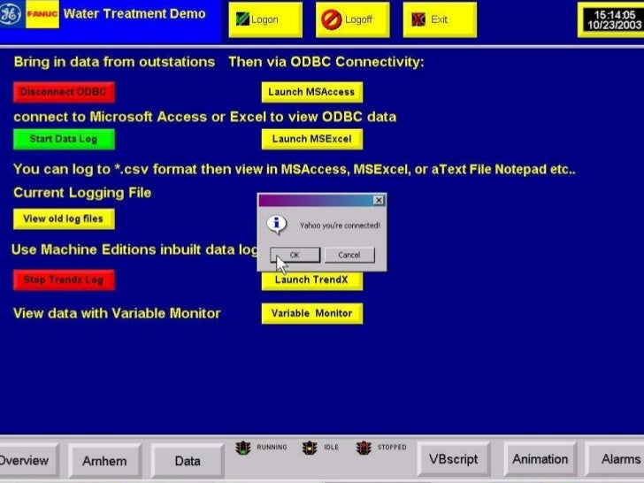Close the message dialog with X
The height and width of the screenshot is (483, 644).
pos(379,200)
